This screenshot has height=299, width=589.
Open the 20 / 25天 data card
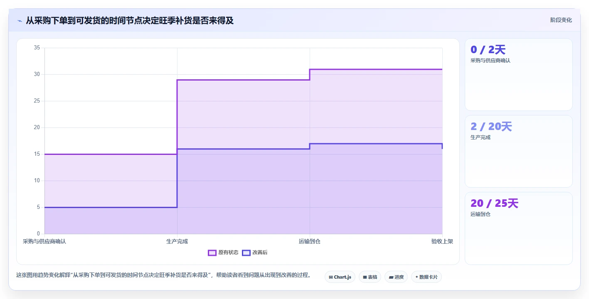point(519,228)
